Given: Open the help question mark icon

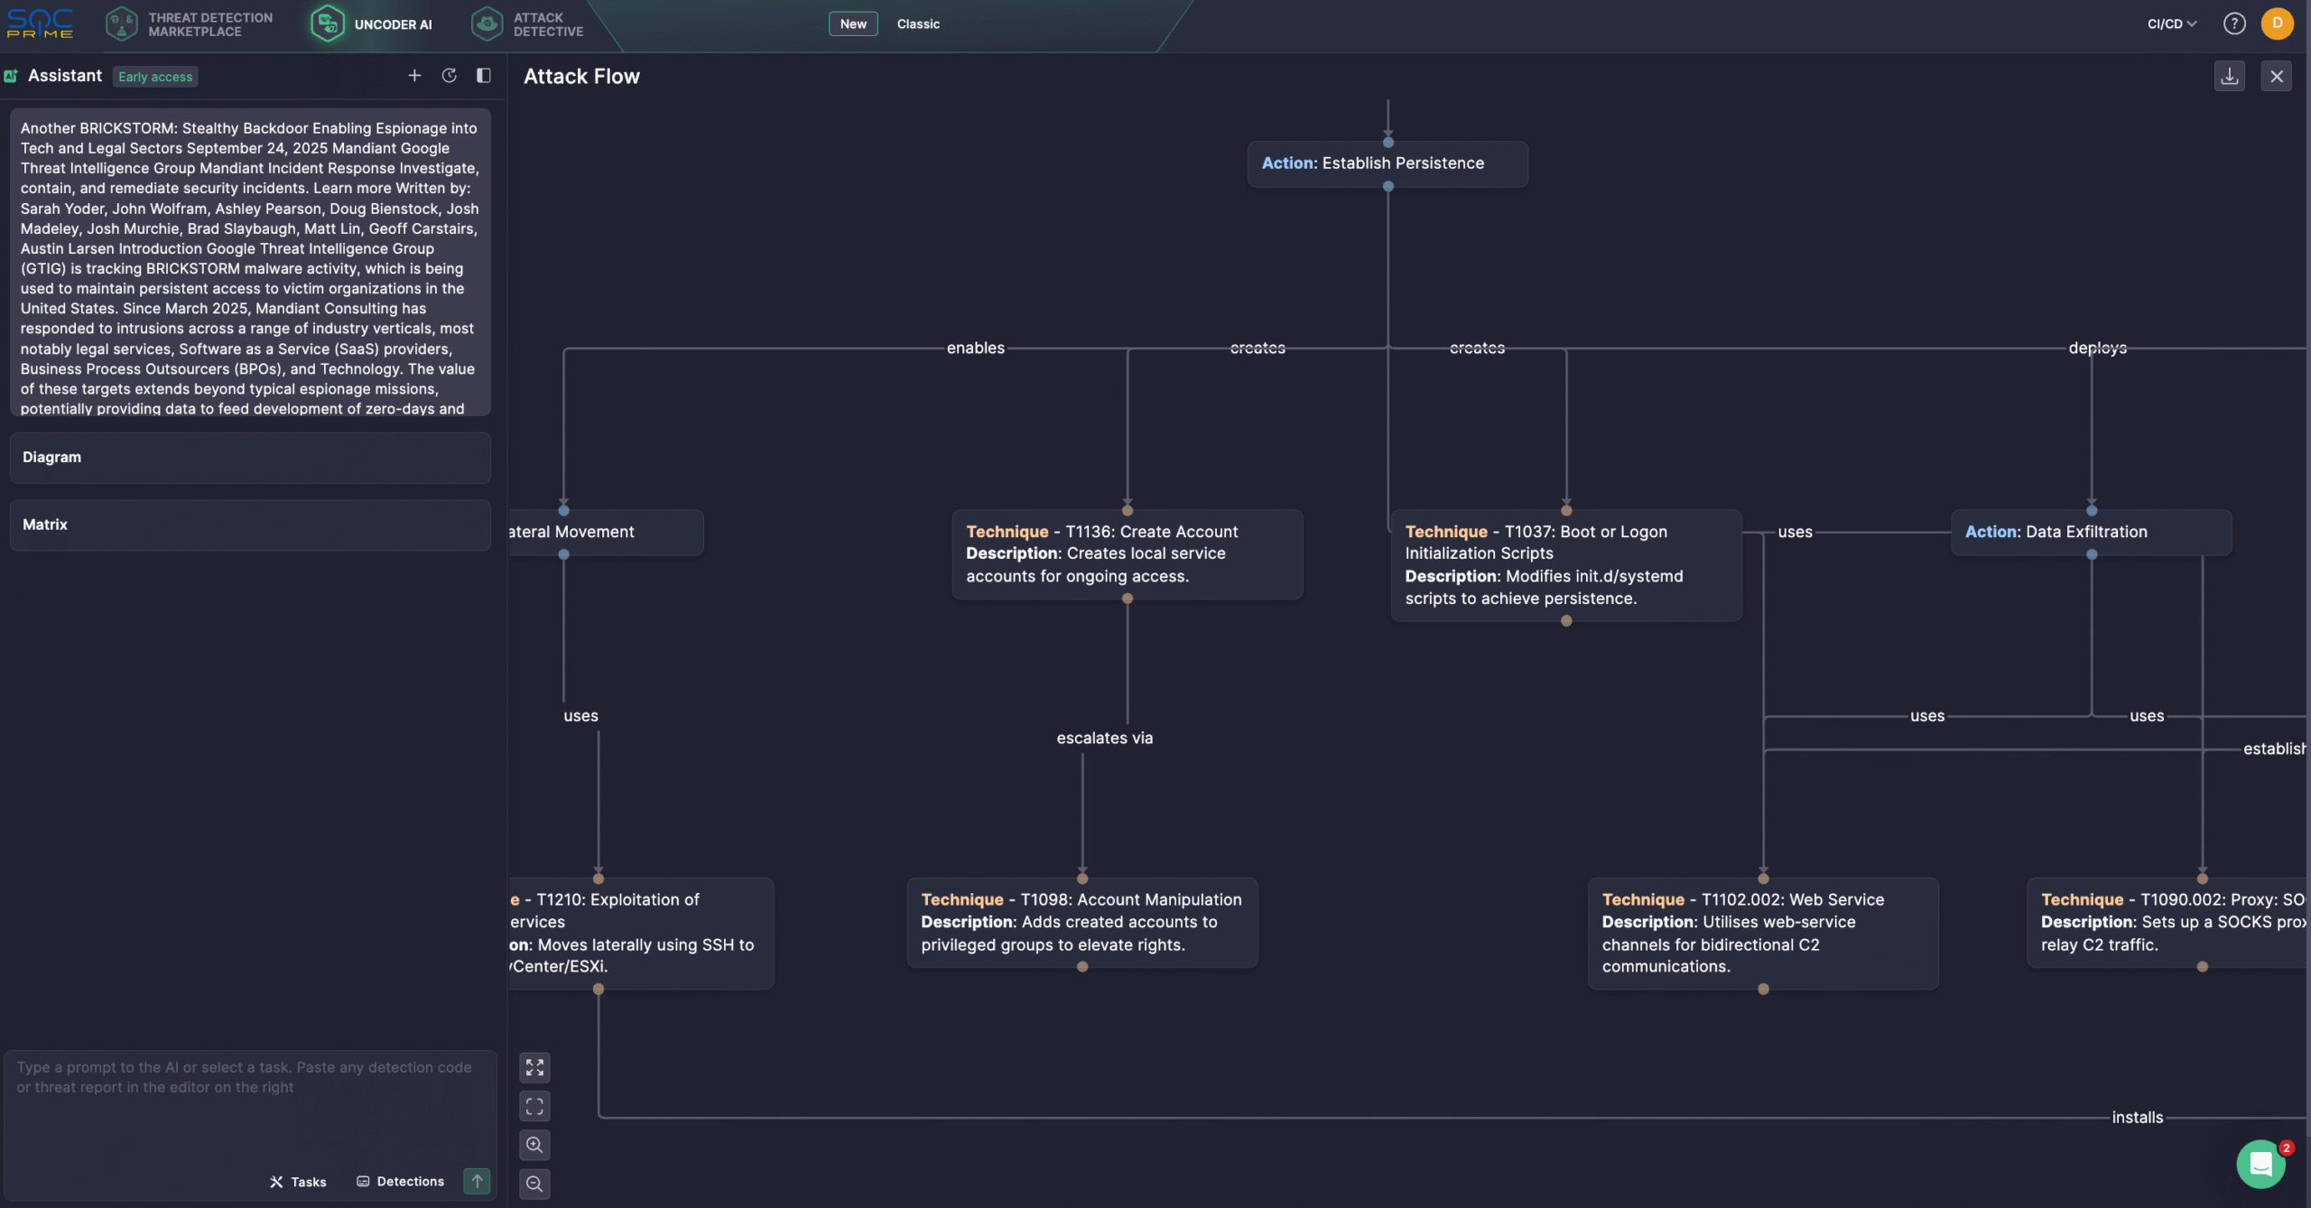Looking at the screenshot, I should 2234,23.
